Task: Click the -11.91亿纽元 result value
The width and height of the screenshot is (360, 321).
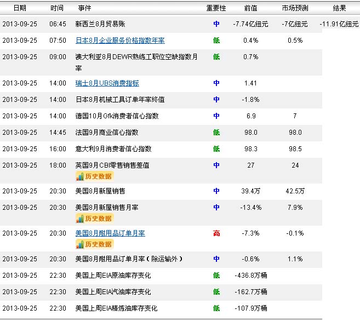Action: tap(340, 24)
